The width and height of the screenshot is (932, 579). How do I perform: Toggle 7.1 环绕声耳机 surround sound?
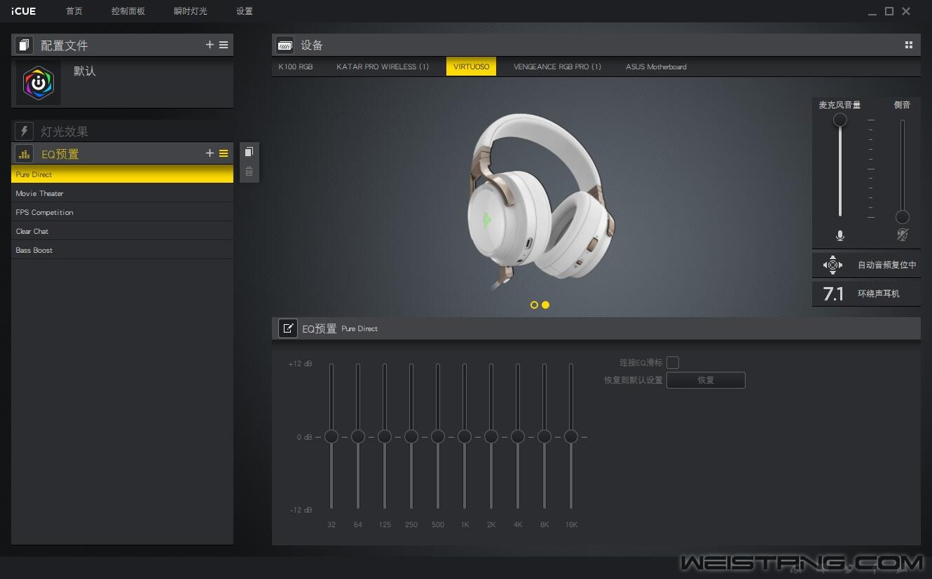866,293
